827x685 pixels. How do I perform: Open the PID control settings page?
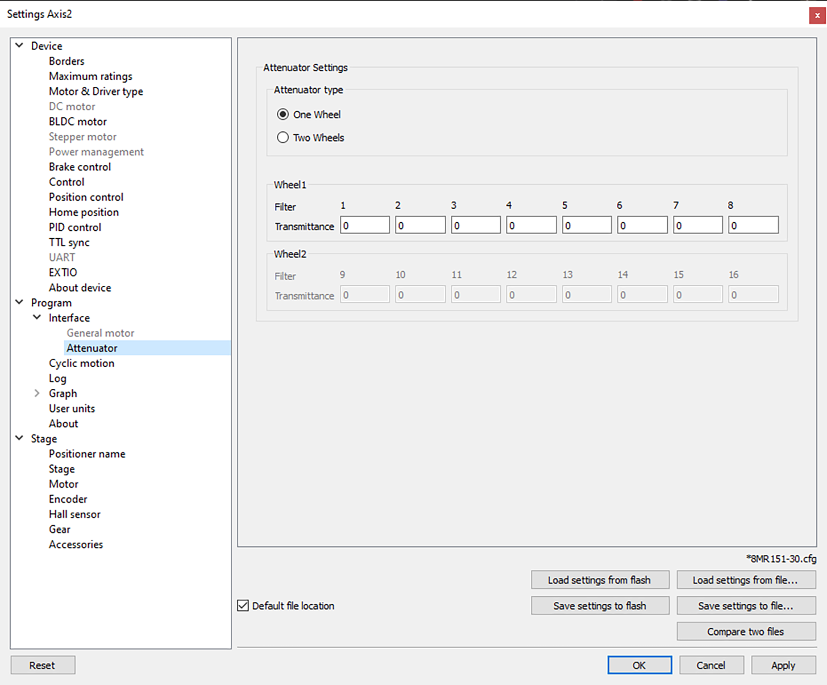pyautogui.click(x=74, y=227)
